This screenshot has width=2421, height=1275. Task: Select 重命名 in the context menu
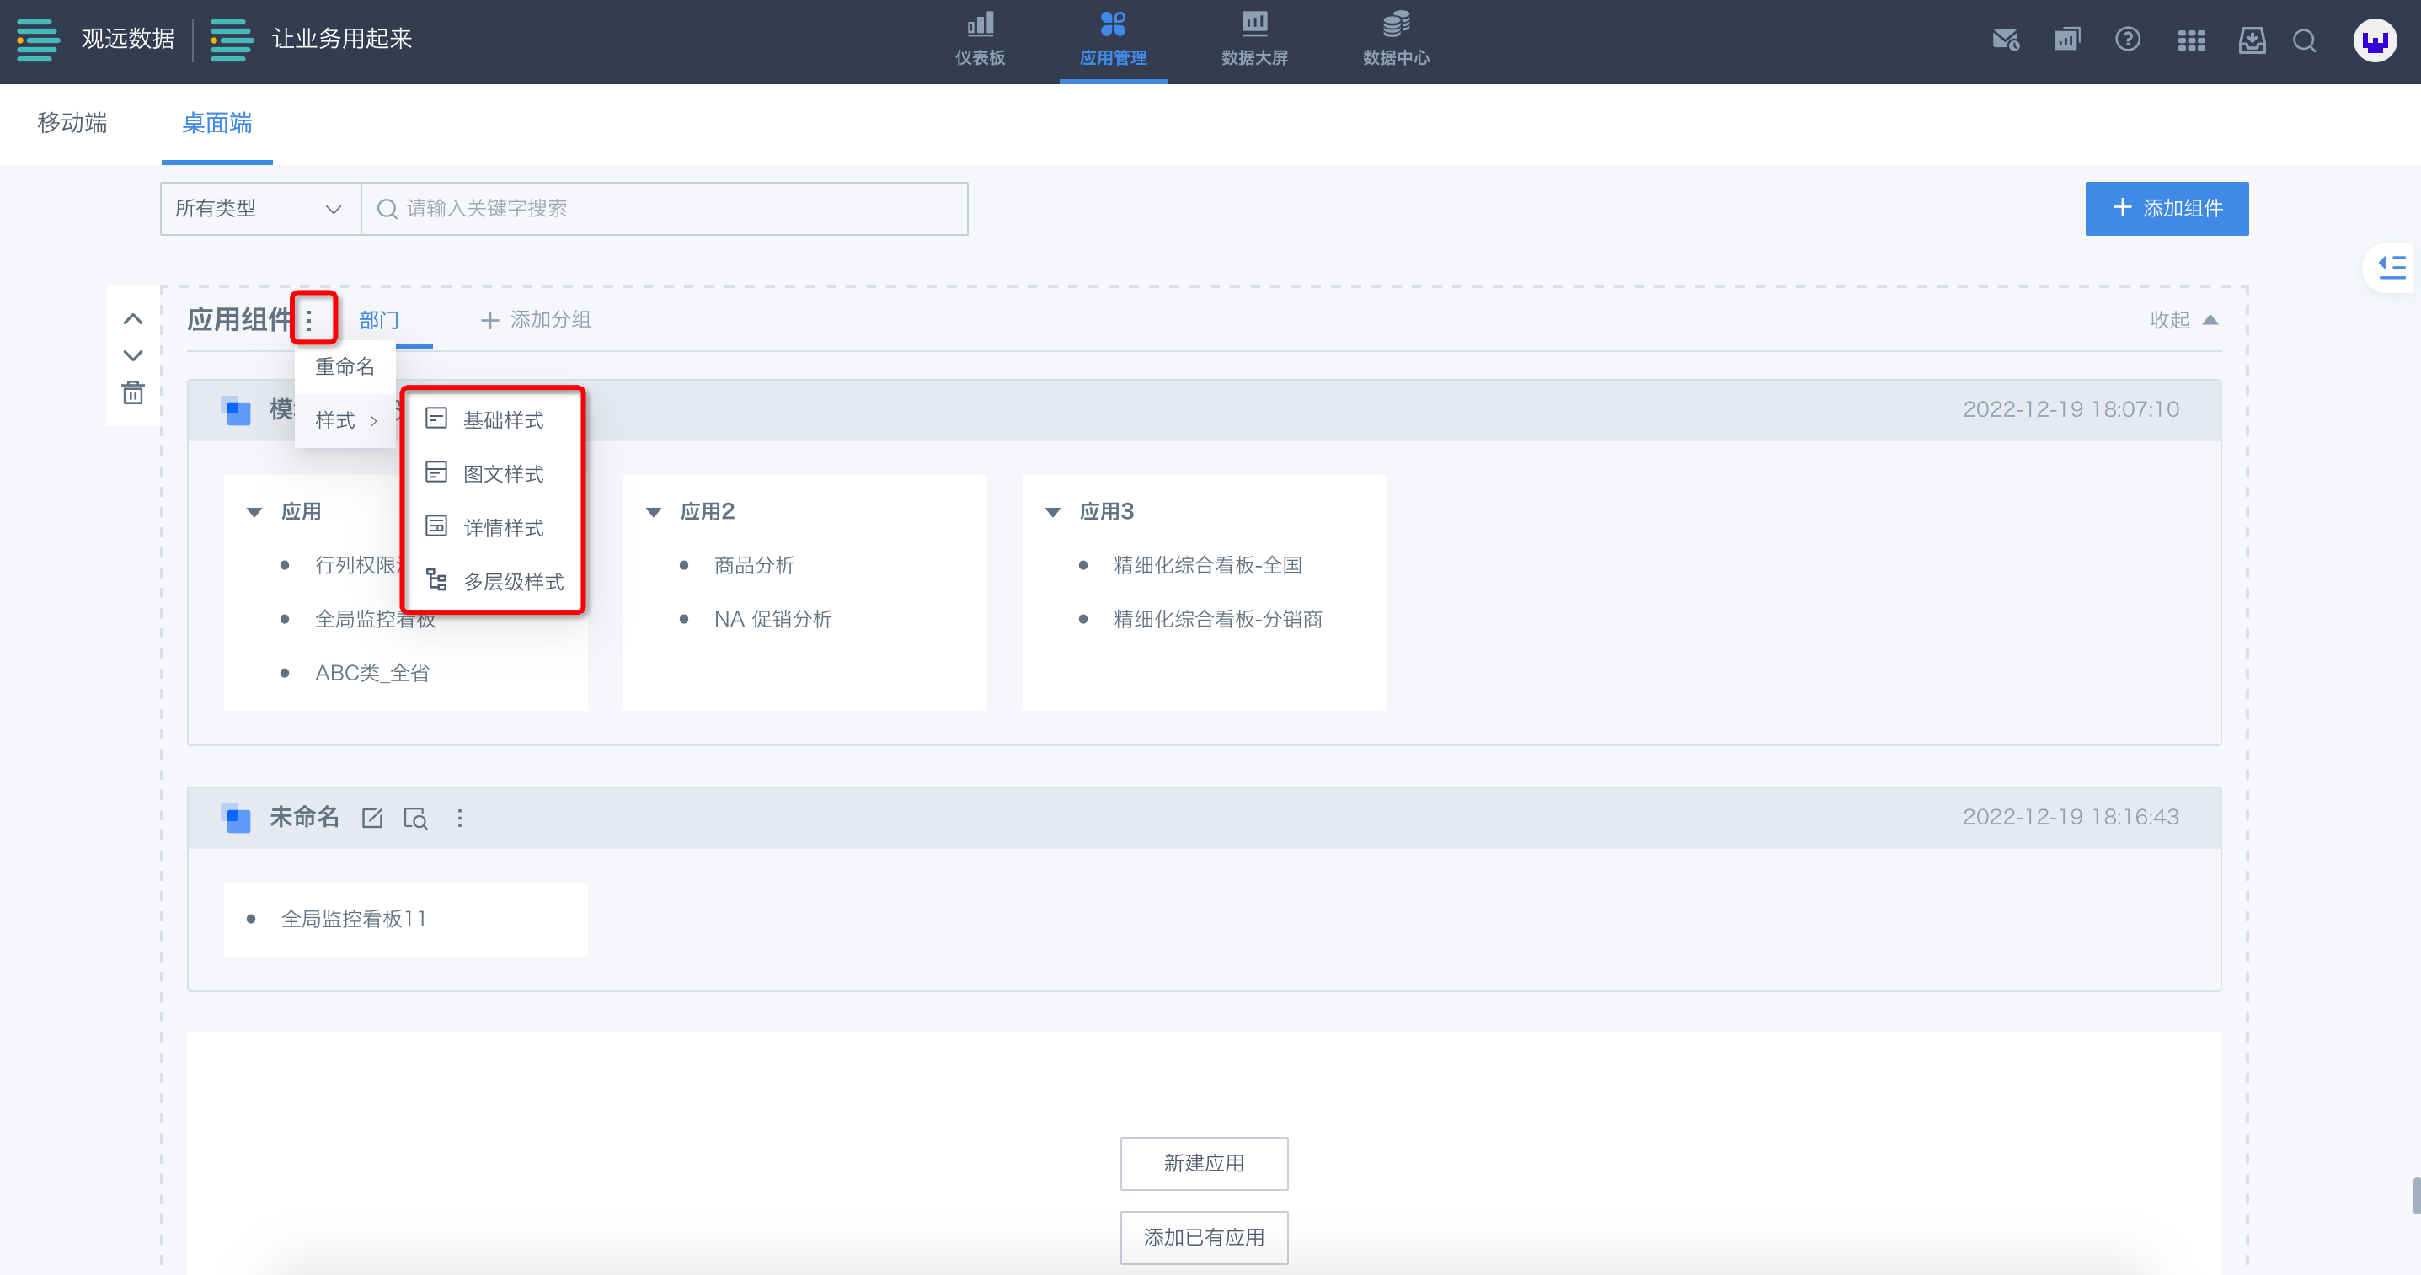point(345,366)
